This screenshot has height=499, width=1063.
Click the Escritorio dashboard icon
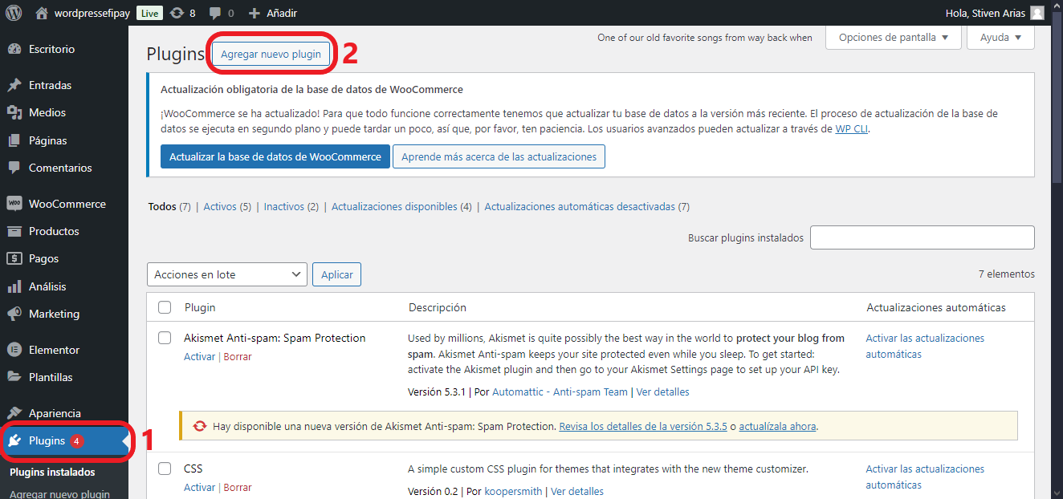point(14,49)
